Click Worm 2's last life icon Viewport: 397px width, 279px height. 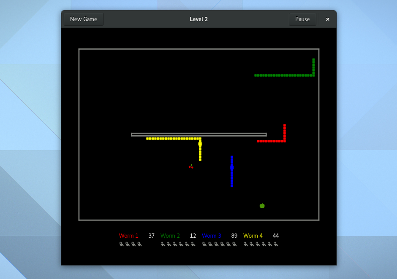coord(193,244)
